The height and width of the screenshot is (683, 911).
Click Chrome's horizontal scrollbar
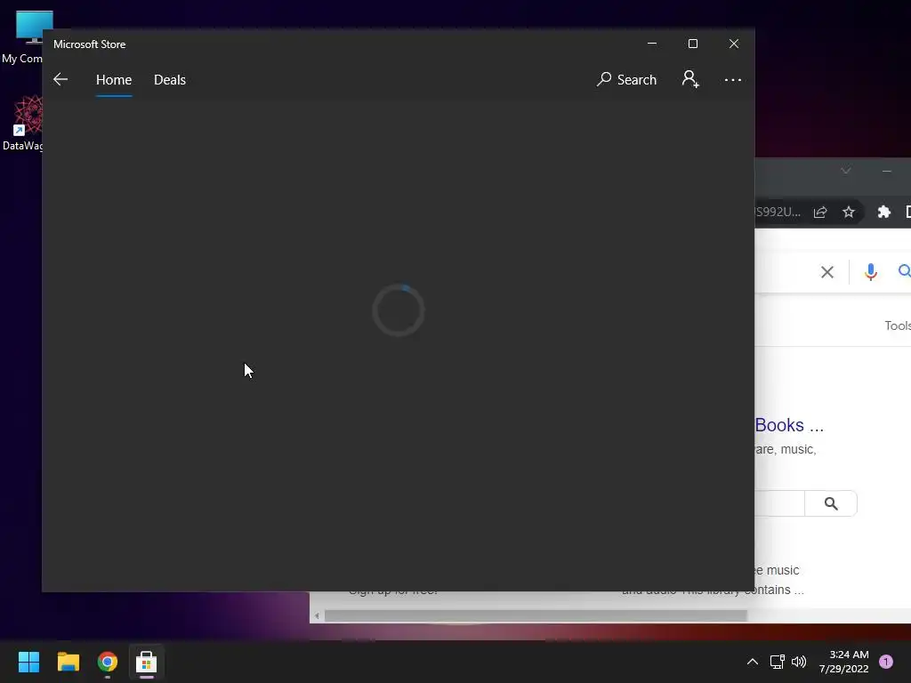pyautogui.click(x=535, y=615)
